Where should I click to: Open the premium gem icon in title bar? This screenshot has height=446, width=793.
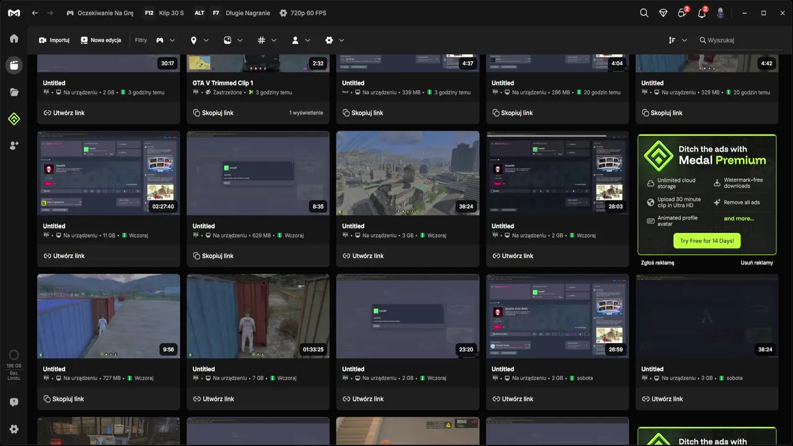point(663,13)
